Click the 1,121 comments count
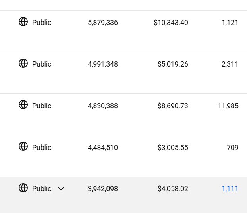247x213 pixels. [x=230, y=23]
